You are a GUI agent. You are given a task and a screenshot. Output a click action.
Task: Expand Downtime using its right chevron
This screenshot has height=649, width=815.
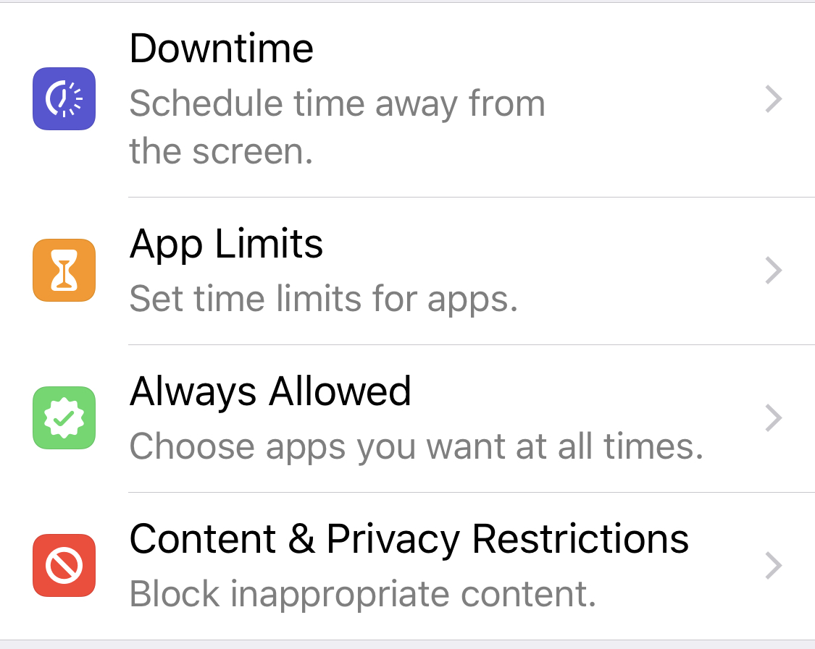click(x=774, y=99)
